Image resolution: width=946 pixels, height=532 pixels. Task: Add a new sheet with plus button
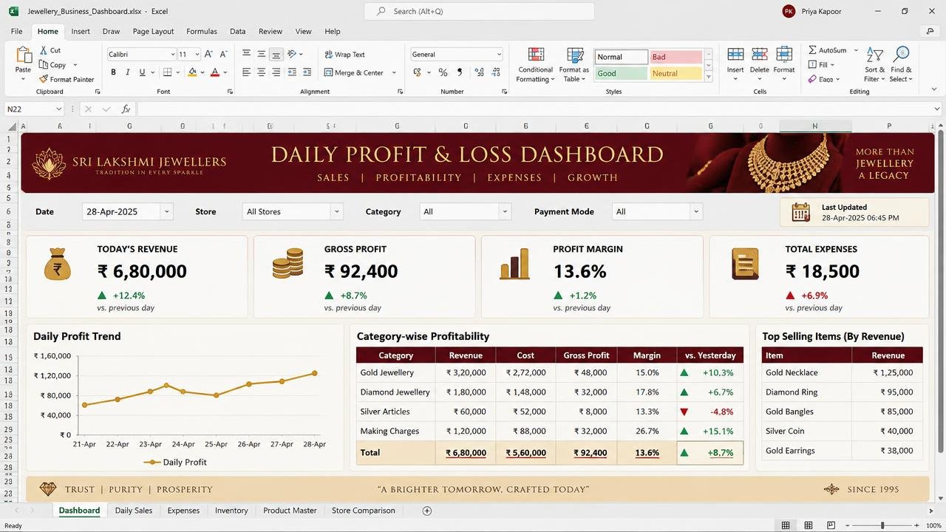point(426,511)
